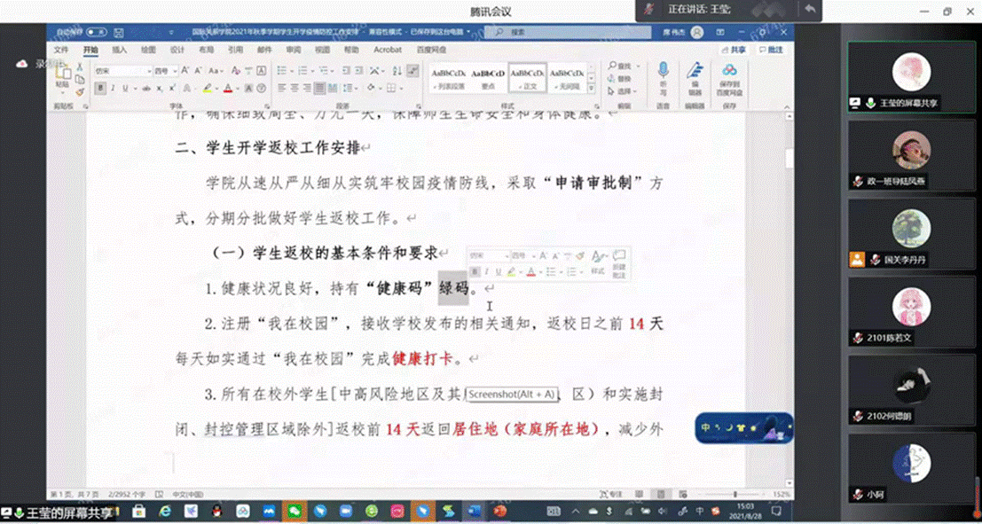Screen dimensions: 982x524
Task: Click the Format Painter brush icon
Action: [x=79, y=91]
